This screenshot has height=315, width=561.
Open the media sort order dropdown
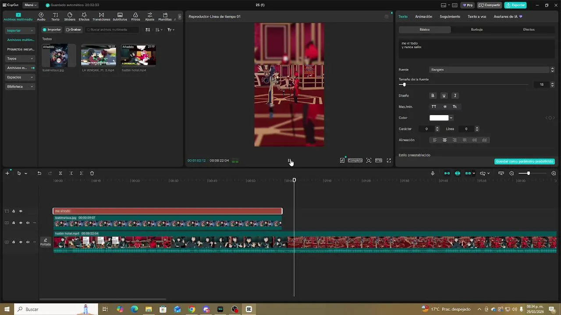pyautogui.click(x=159, y=30)
